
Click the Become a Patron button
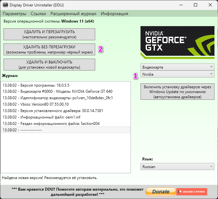click(192, 192)
